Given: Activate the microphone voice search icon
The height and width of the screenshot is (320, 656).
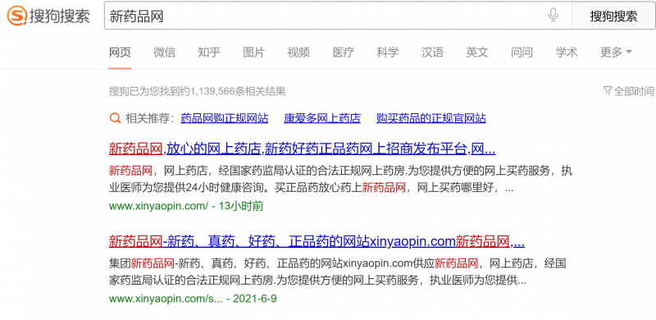Looking at the screenshot, I should click(553, 16).
